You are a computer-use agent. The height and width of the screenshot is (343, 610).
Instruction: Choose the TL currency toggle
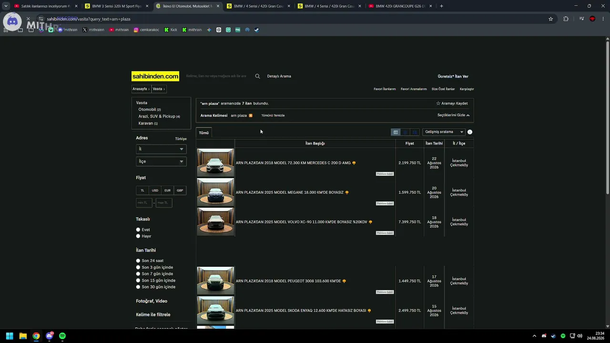(x=142, y=191)
